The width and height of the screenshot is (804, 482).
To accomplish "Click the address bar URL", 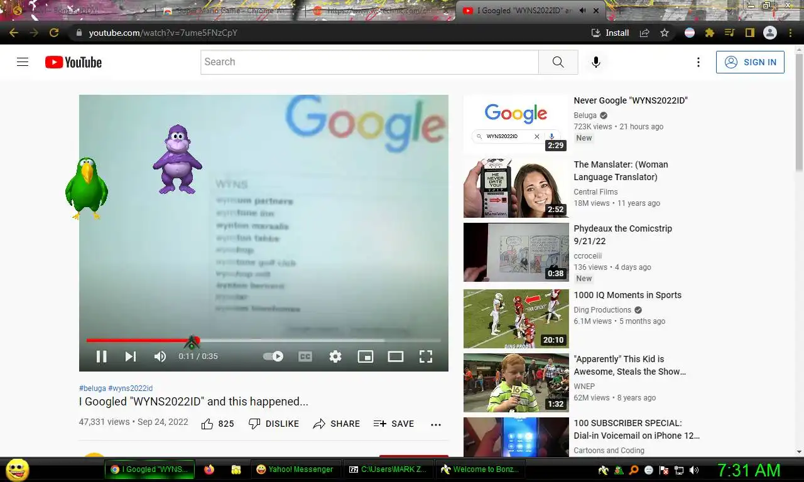I will pos(163,33).
